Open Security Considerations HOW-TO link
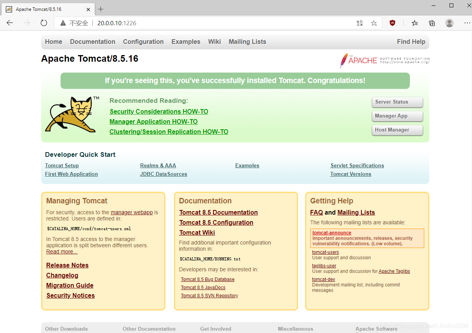The width and height of the screenshot is (472, 333). tap(159, 111)
